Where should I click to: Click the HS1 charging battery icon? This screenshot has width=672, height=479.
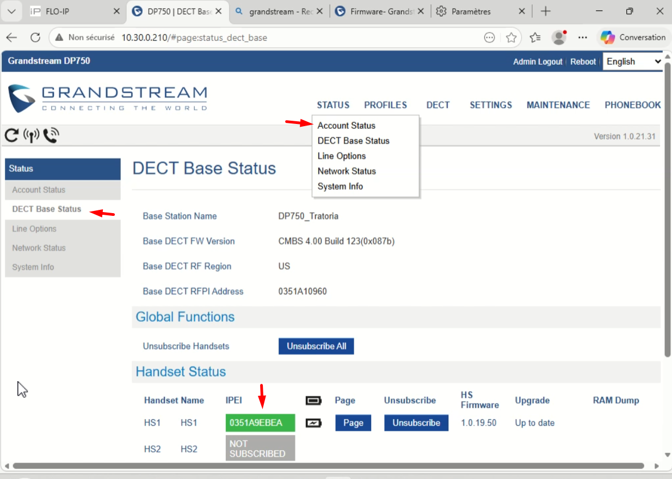tap(313, 423)
